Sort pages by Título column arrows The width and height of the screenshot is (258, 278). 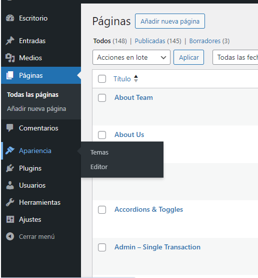coord(135,79)
